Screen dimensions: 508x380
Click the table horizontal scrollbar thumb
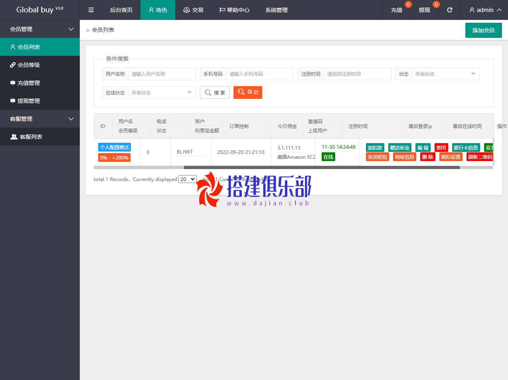322,167
